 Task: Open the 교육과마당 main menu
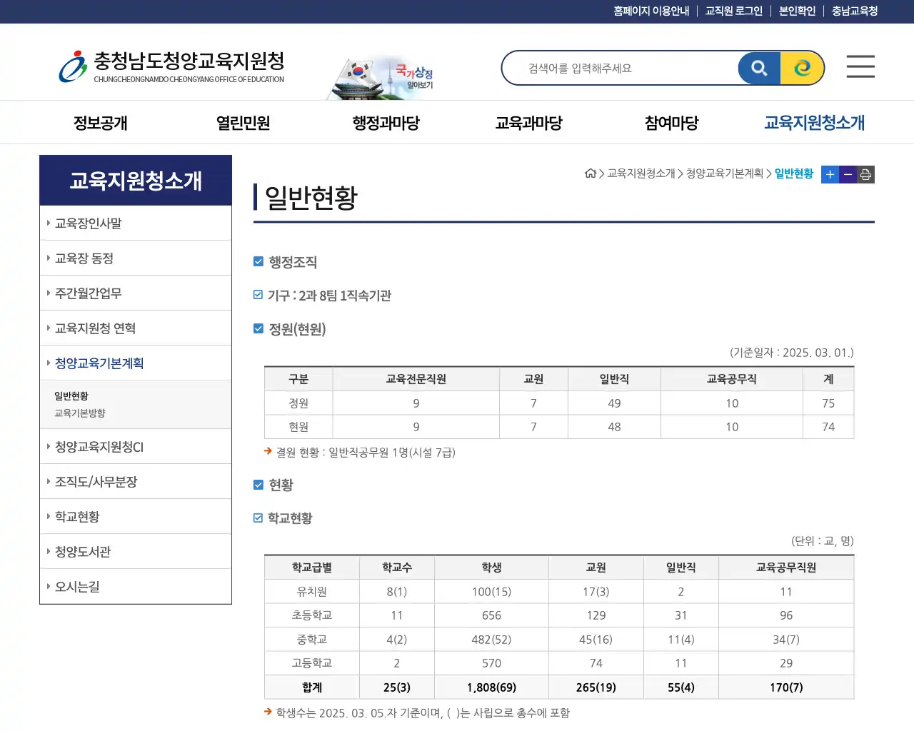(528, 123)
